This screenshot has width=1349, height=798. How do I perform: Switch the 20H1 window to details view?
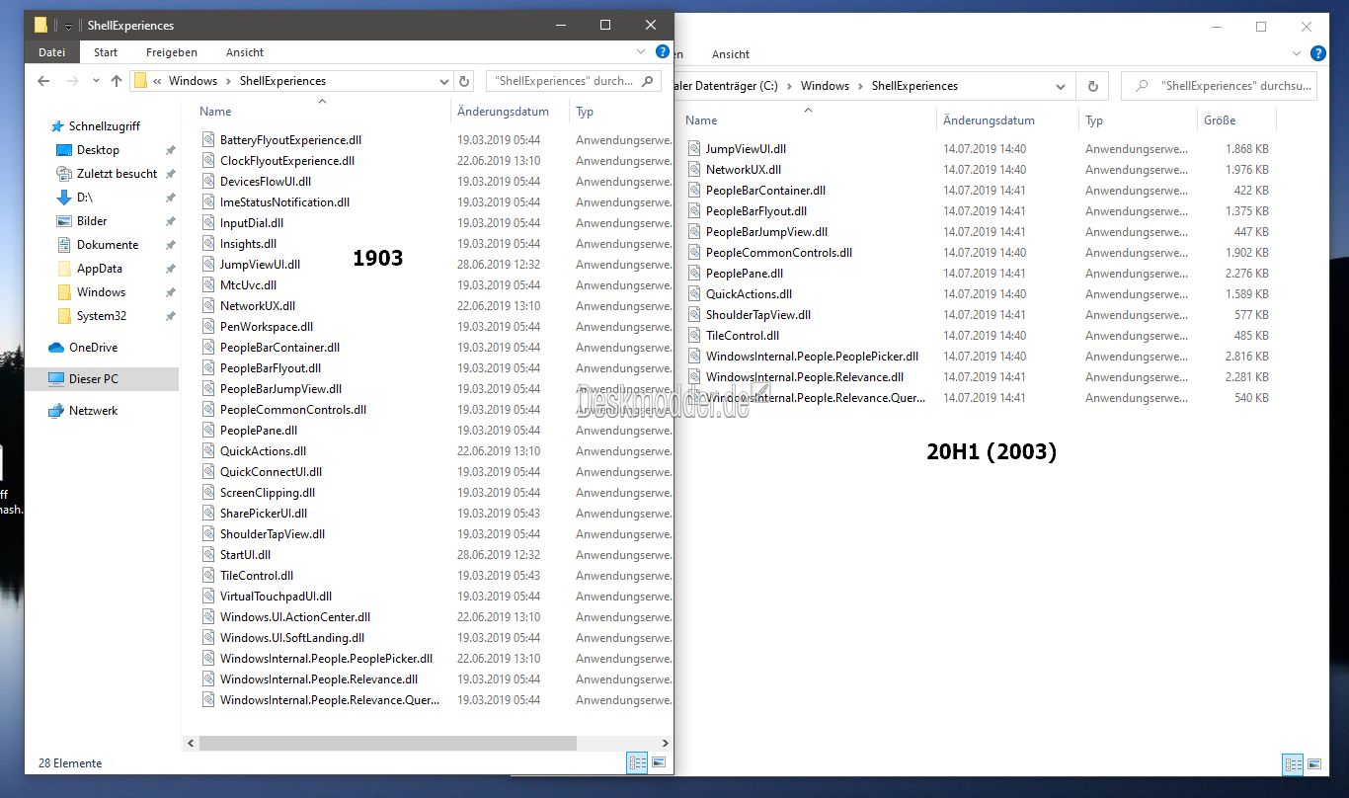[x=1293, y=764]
